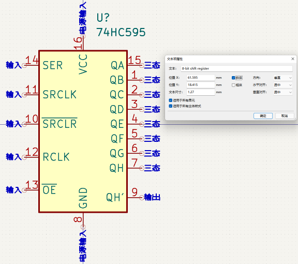Select the 位置 X value field

coord(201,78)
